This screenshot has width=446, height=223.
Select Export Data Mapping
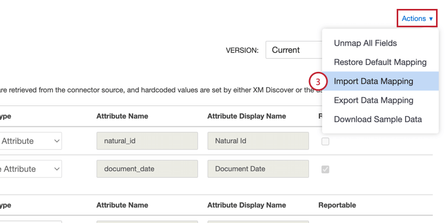click(373, 100)
